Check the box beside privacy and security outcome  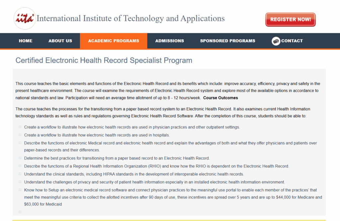point(19,181)
